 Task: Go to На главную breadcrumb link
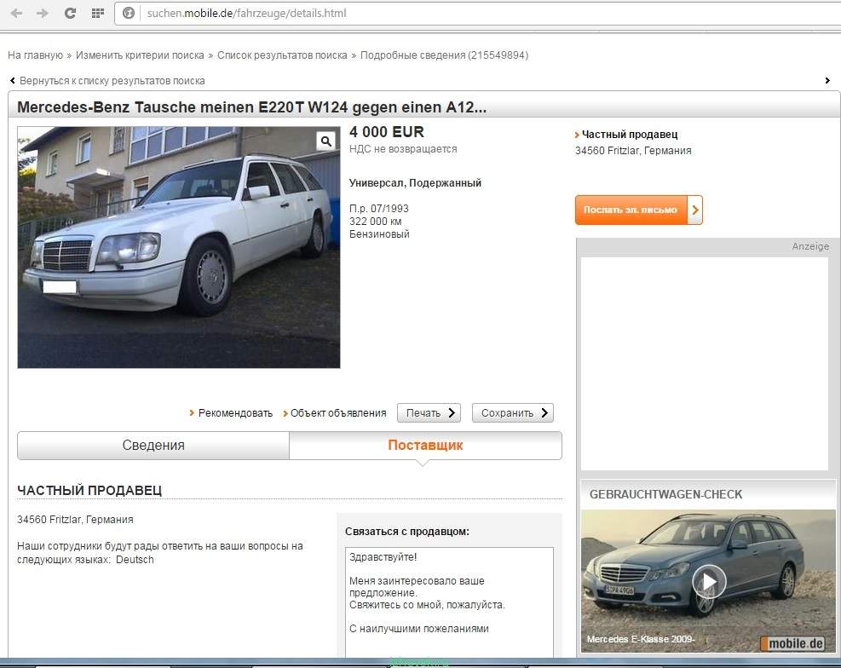pyautogui.click(x=36, y=55)
